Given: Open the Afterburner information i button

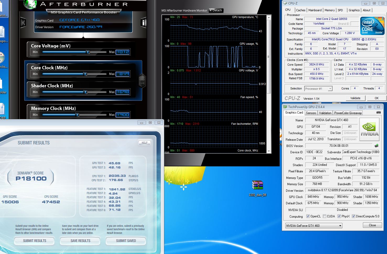Looking at the screenshot, I should (x=143, y=23).
